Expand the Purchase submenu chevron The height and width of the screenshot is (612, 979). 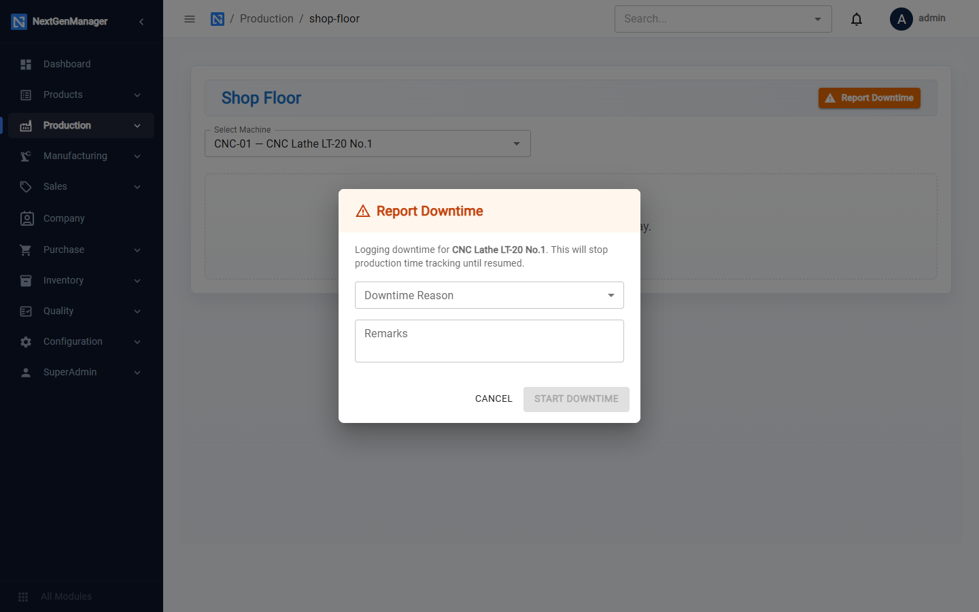pyautogui.click(x=137, y=250)
